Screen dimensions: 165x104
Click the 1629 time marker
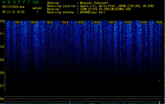click(143, 22)
